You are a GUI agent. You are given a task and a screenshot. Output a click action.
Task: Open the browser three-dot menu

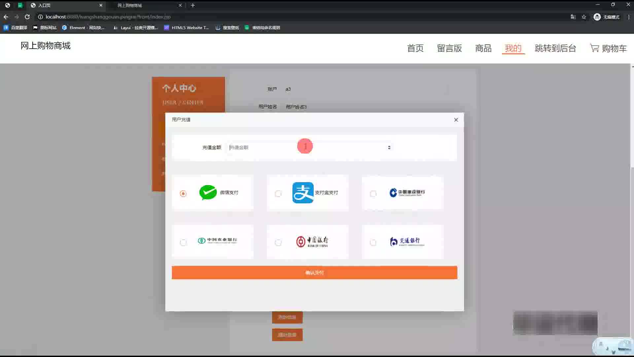pos(628,17)
